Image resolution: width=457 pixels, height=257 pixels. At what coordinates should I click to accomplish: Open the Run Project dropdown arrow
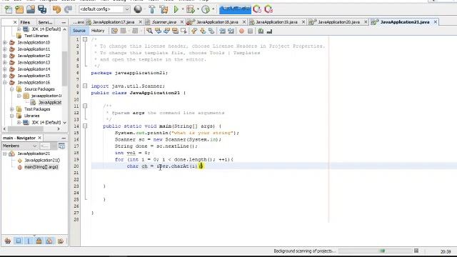tap(183, 9)
